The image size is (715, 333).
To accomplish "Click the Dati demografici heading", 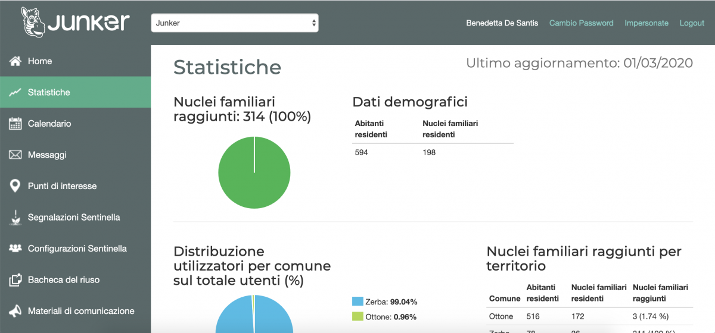I will [410, 102].
